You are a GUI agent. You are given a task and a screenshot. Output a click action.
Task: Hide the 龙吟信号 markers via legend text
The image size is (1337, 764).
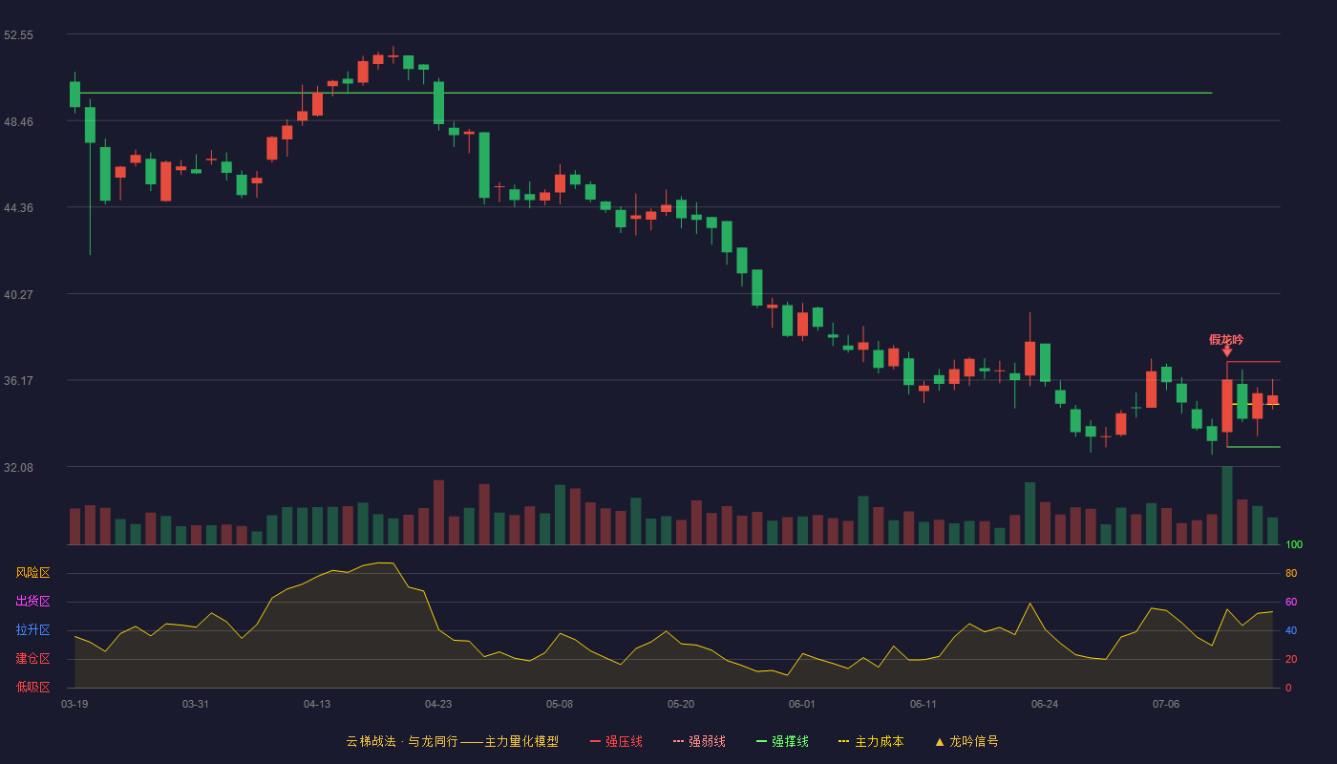tap(973, 741)
